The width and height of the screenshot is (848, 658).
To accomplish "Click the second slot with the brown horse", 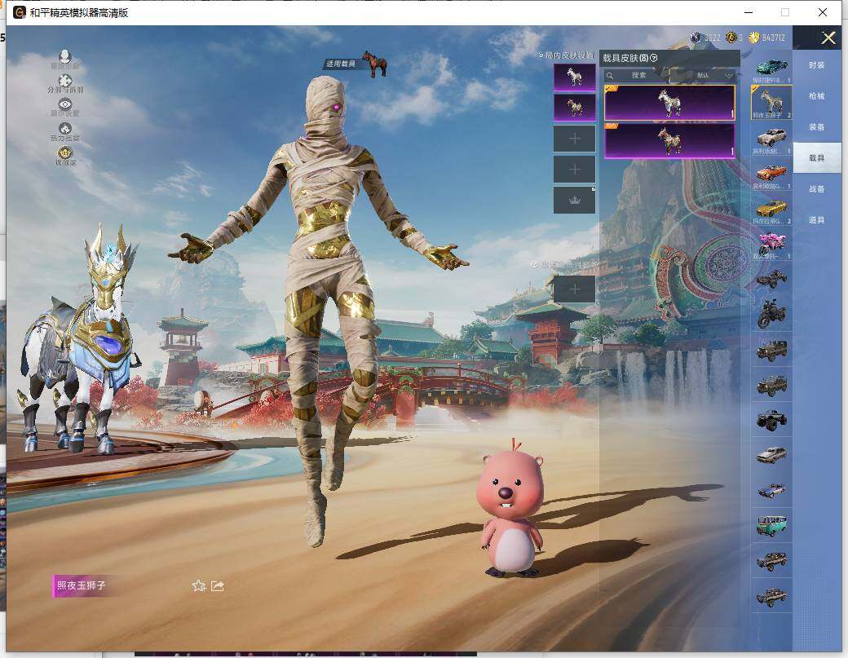I will coord(574,108).
